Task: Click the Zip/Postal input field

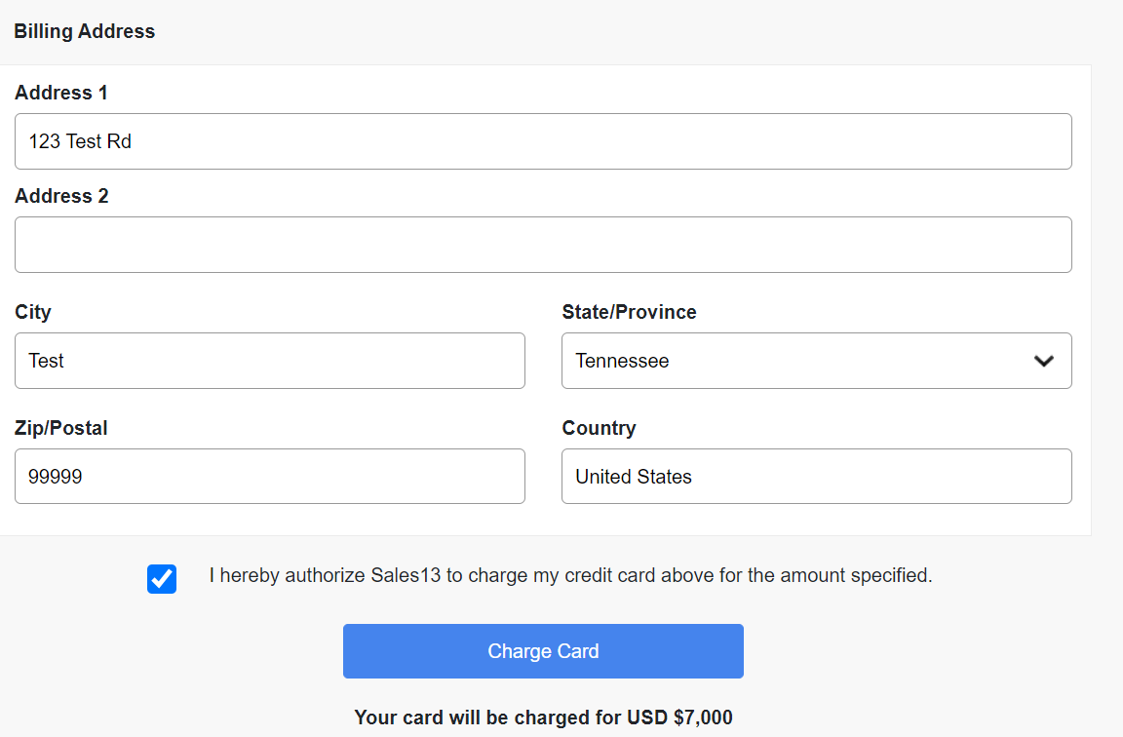Action: pos(270,477)
